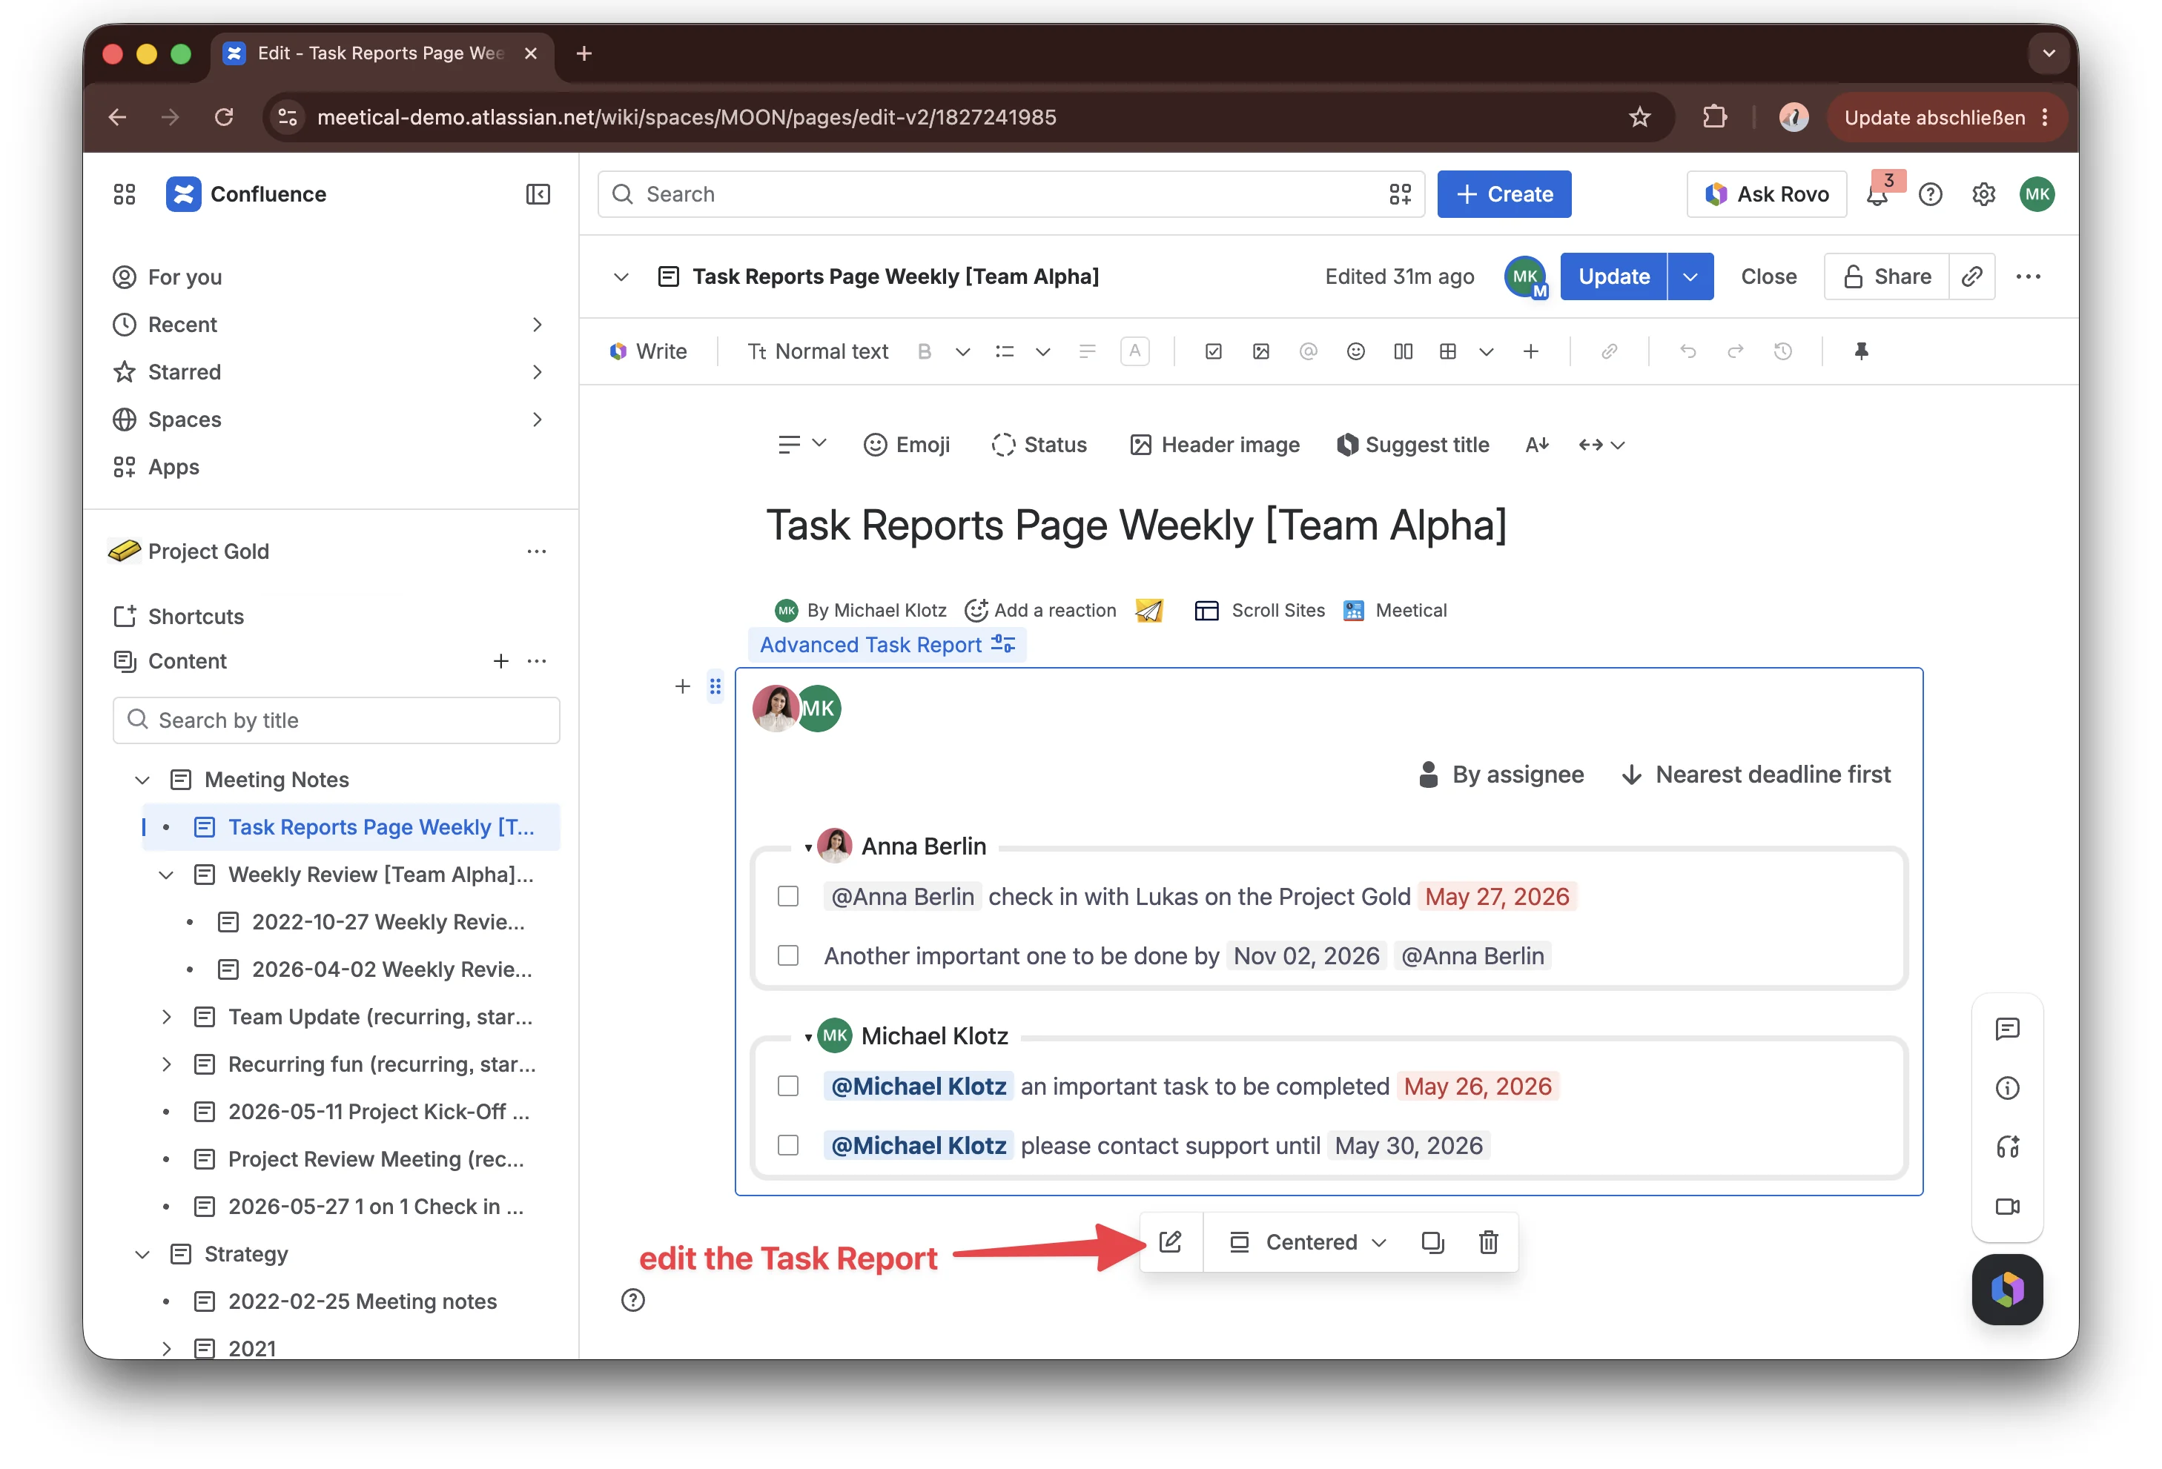Open the page width dropdown arrows
This screenshot has width=2162, height=1469.
pos(1601,445)
